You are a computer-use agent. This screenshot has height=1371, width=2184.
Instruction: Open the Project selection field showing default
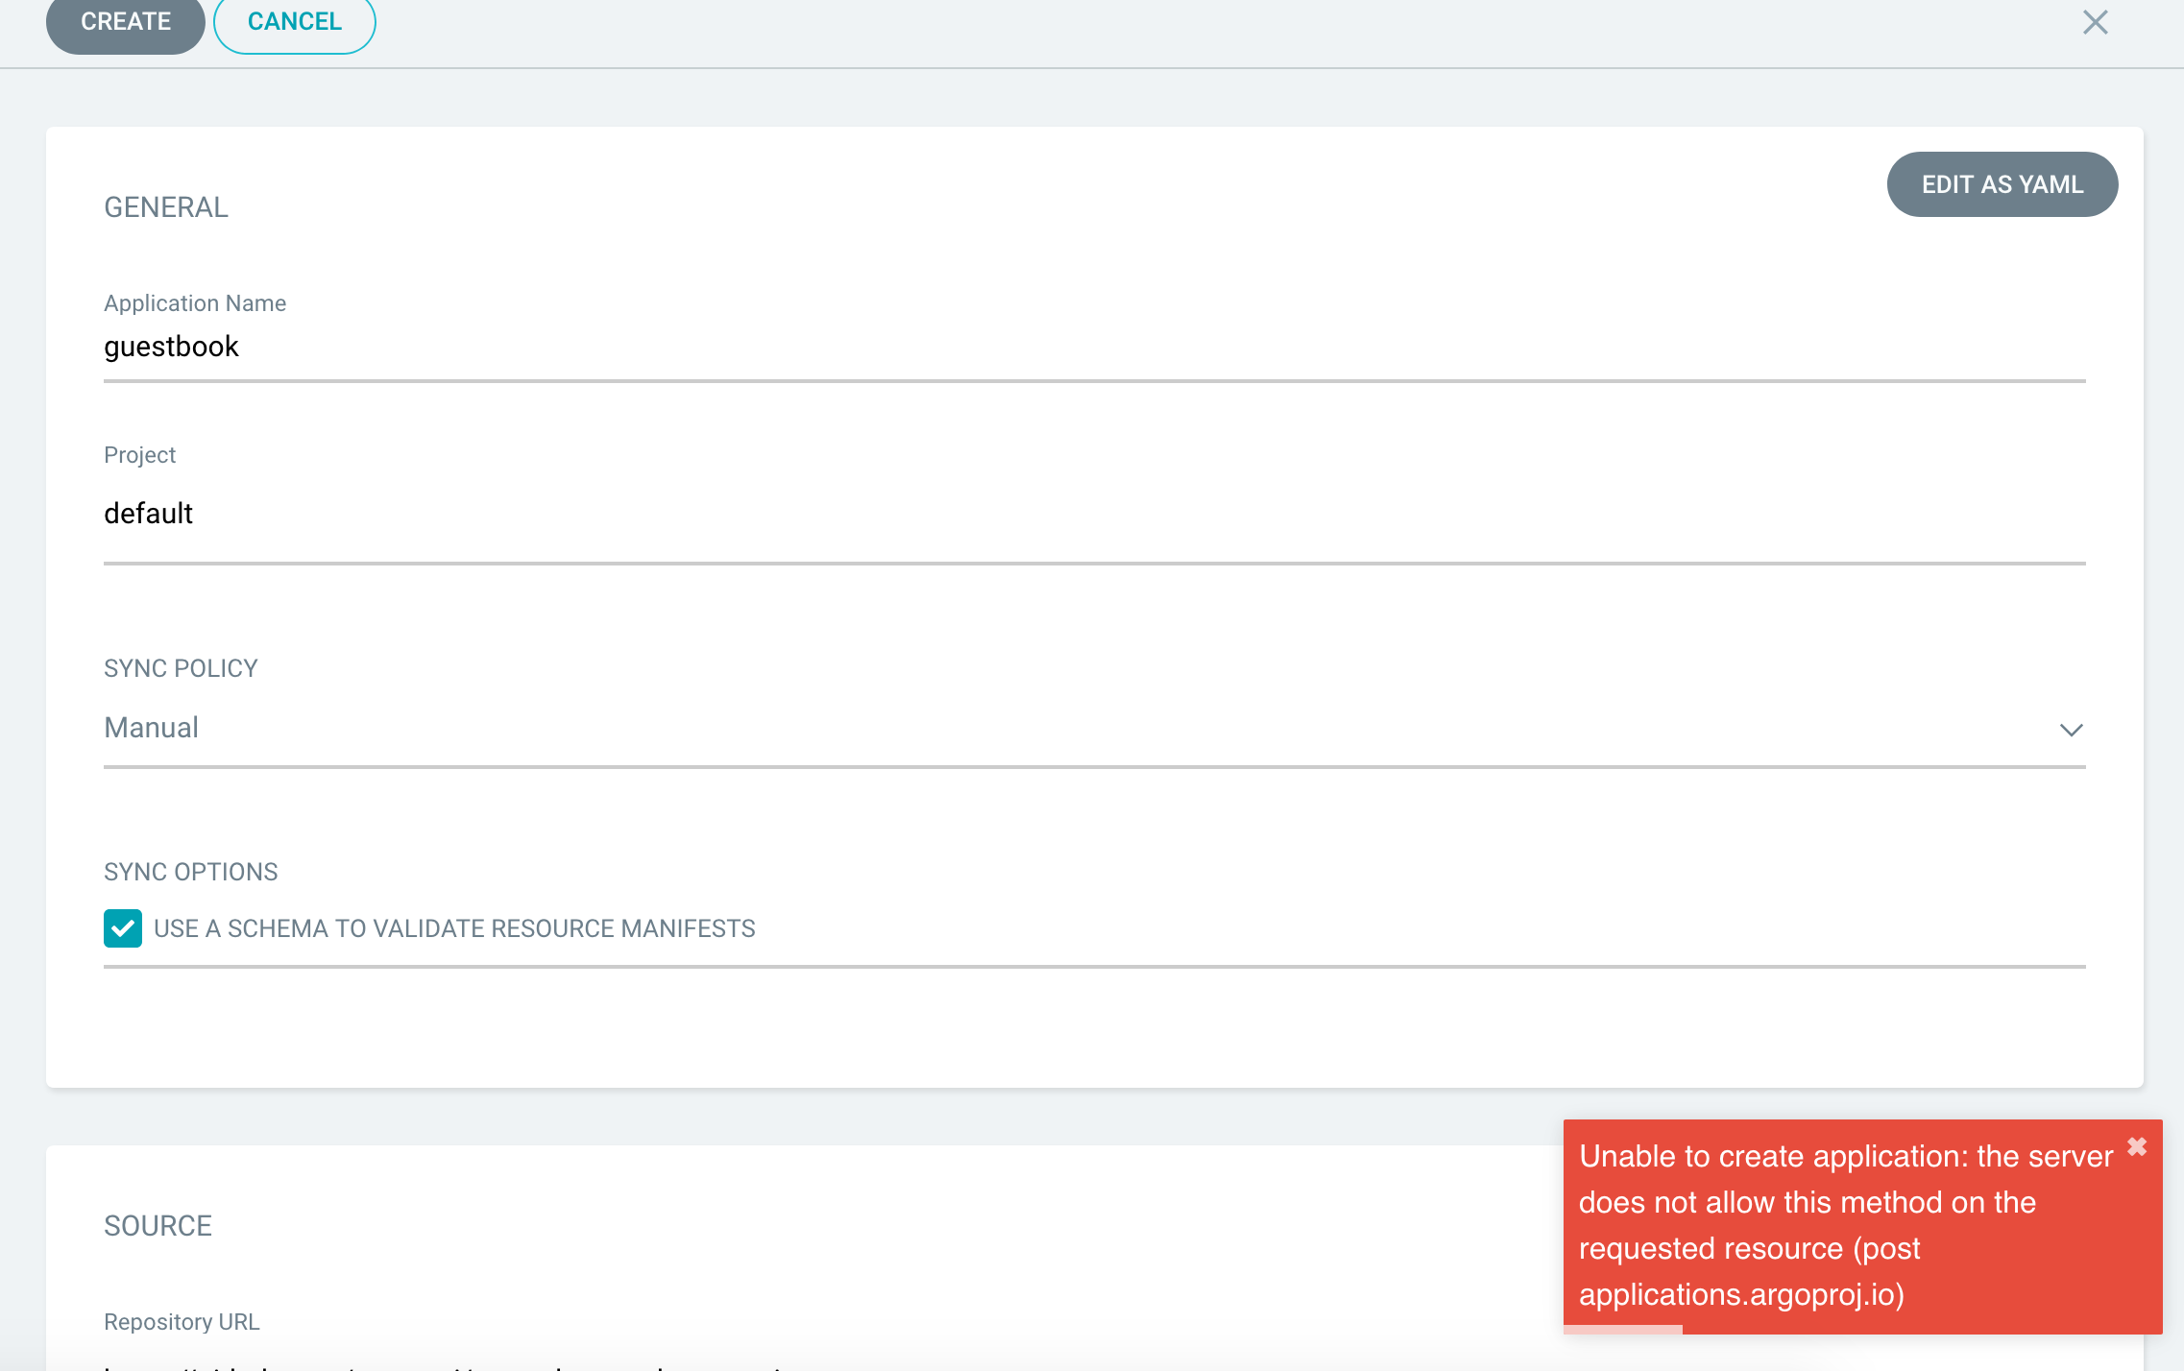[1093, 515]
